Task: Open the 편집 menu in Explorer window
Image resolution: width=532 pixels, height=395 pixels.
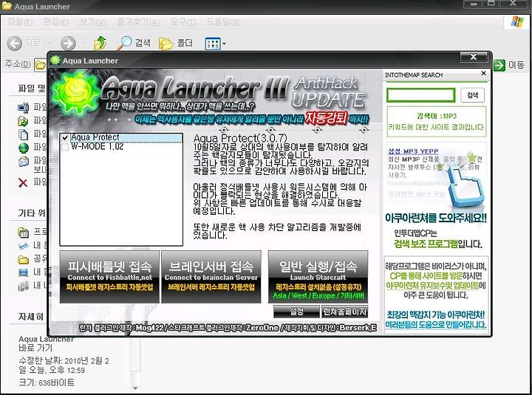Action: click(x=56, y=22)
